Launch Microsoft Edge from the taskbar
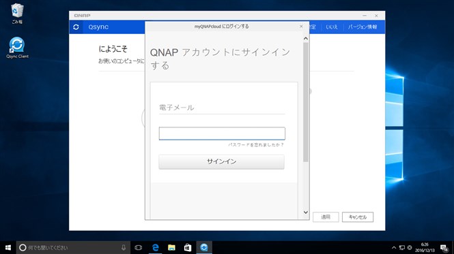This screenshot has width=454, height=254. click(x=156, y=247)
